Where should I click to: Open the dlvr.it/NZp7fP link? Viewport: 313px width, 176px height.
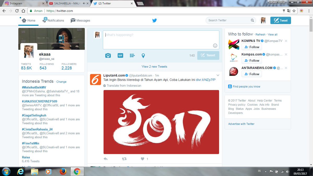tap(206, 80)
